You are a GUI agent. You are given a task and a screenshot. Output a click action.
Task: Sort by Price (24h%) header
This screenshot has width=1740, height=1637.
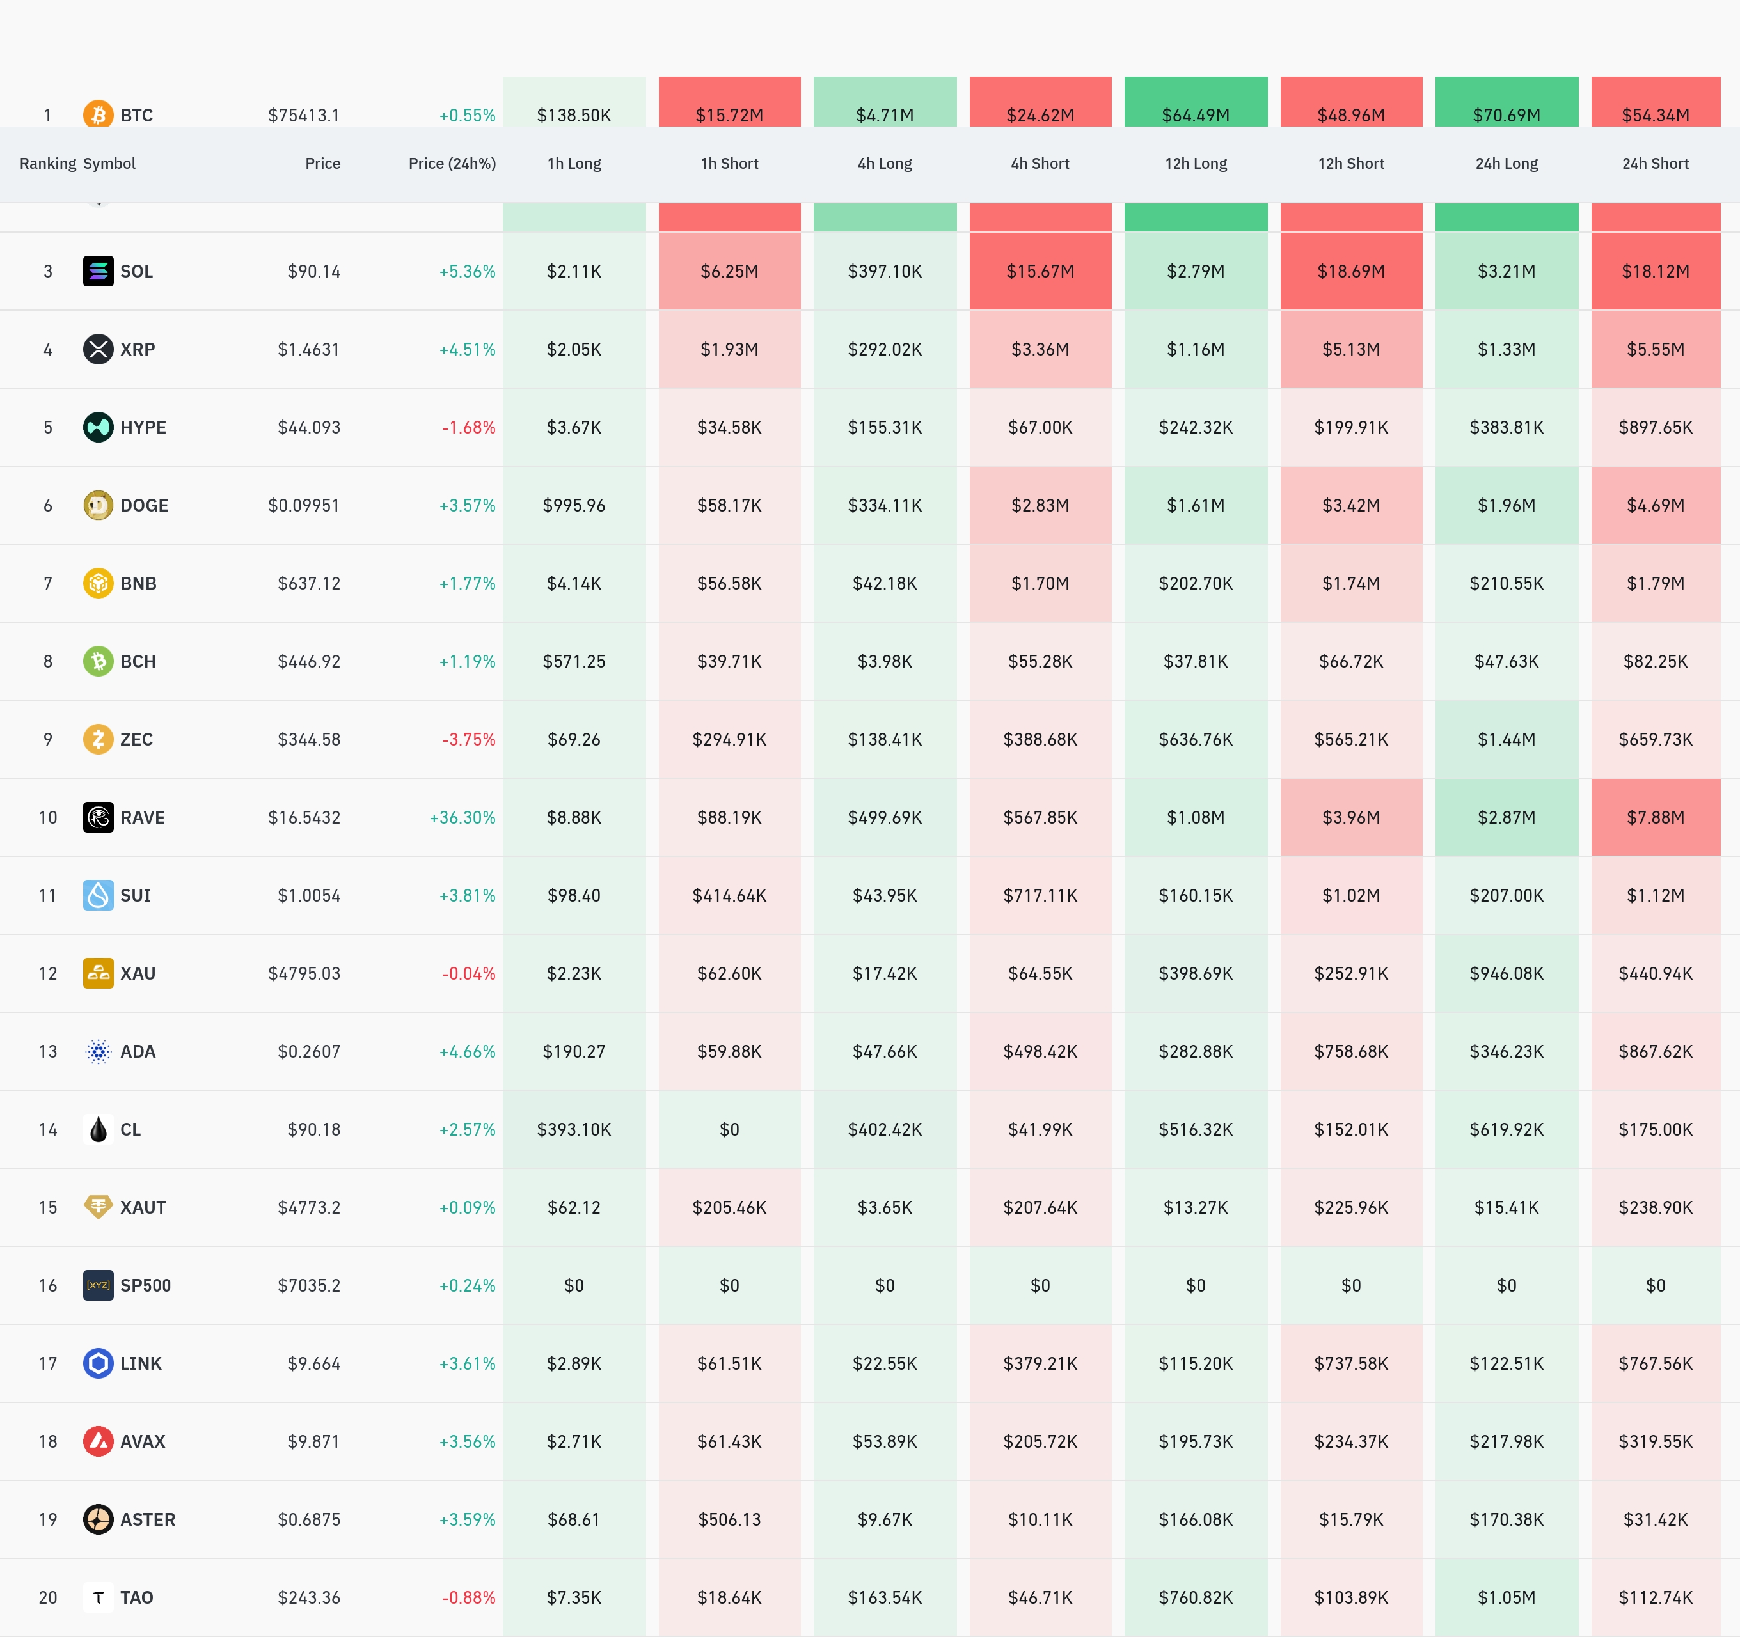coord(452,164)
